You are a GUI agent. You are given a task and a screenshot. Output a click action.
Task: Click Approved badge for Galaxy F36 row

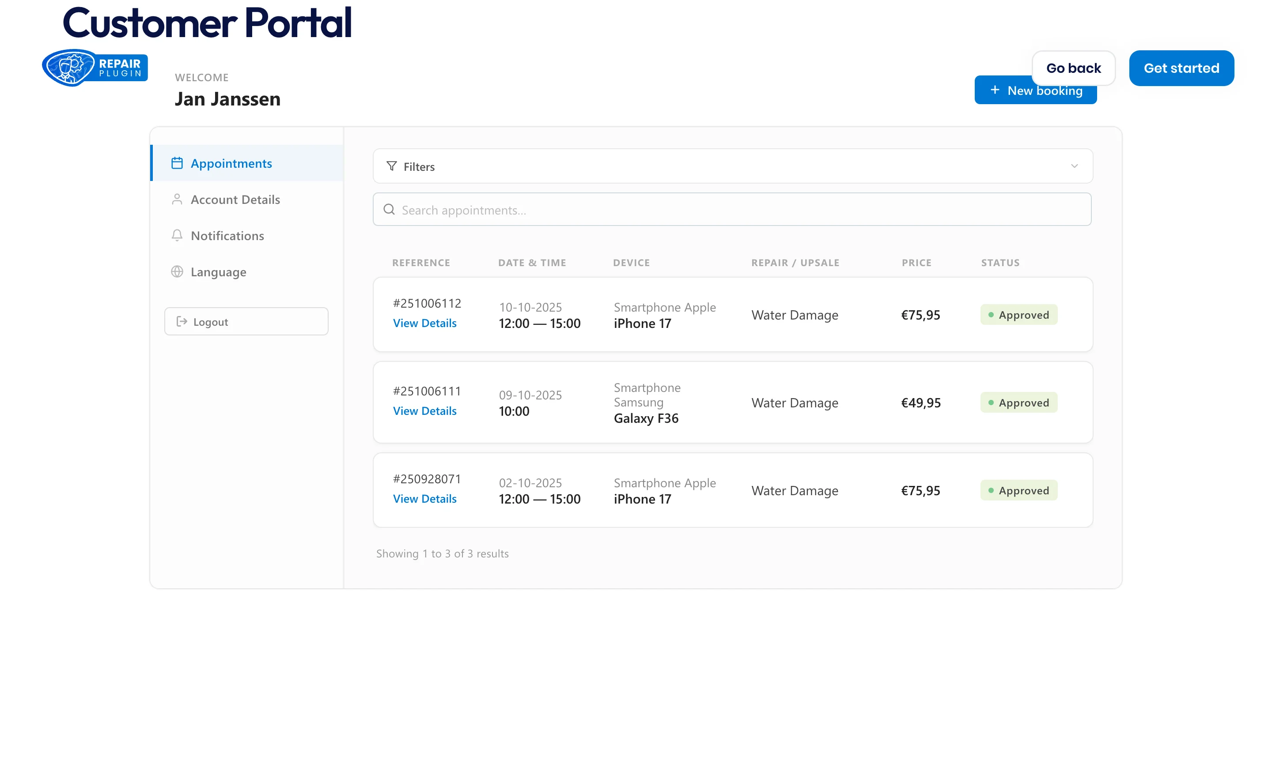[x=1018, y=403]
